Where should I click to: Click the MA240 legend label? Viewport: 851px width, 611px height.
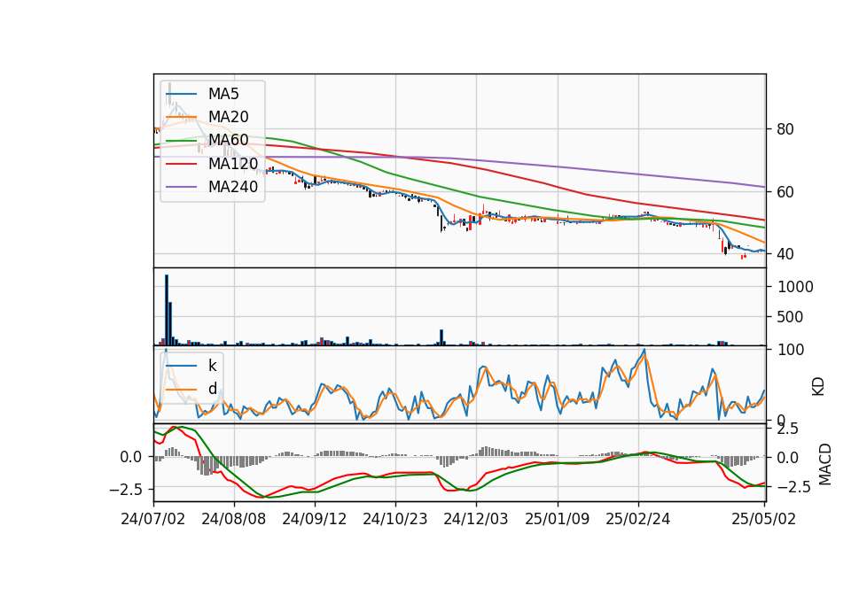point(233,187)
